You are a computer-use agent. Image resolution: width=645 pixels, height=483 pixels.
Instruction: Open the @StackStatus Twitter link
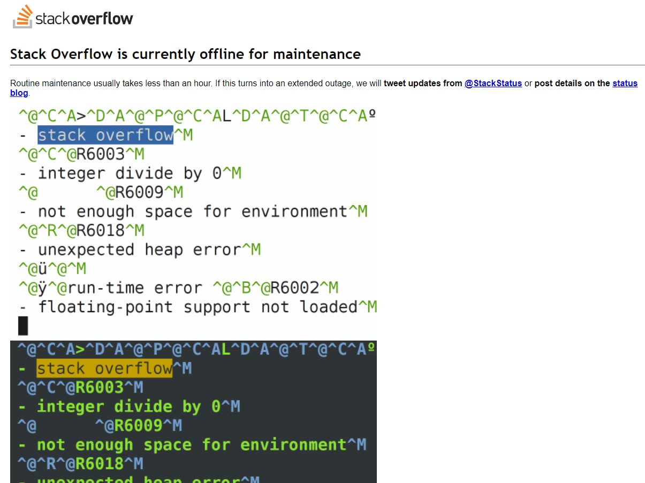pos(493,83)
